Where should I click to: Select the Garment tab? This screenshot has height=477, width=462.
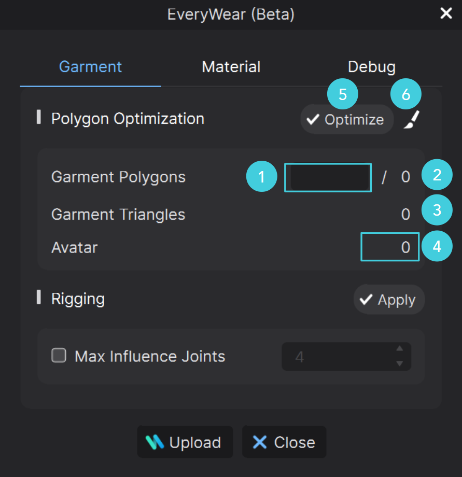tap(90, 67)
